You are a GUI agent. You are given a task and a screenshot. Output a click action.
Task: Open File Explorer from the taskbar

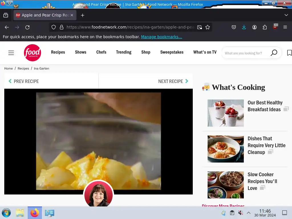[x=20, y=213]
